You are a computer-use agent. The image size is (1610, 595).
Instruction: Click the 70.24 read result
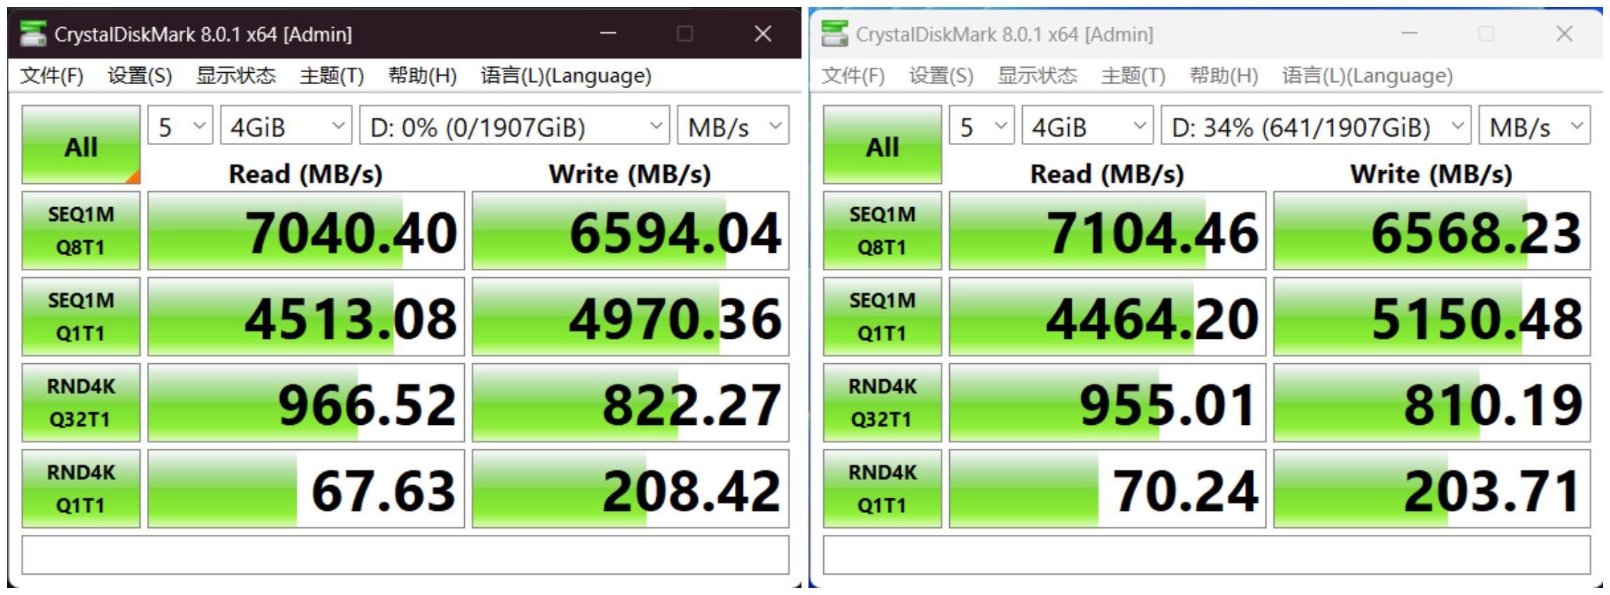1107,489
